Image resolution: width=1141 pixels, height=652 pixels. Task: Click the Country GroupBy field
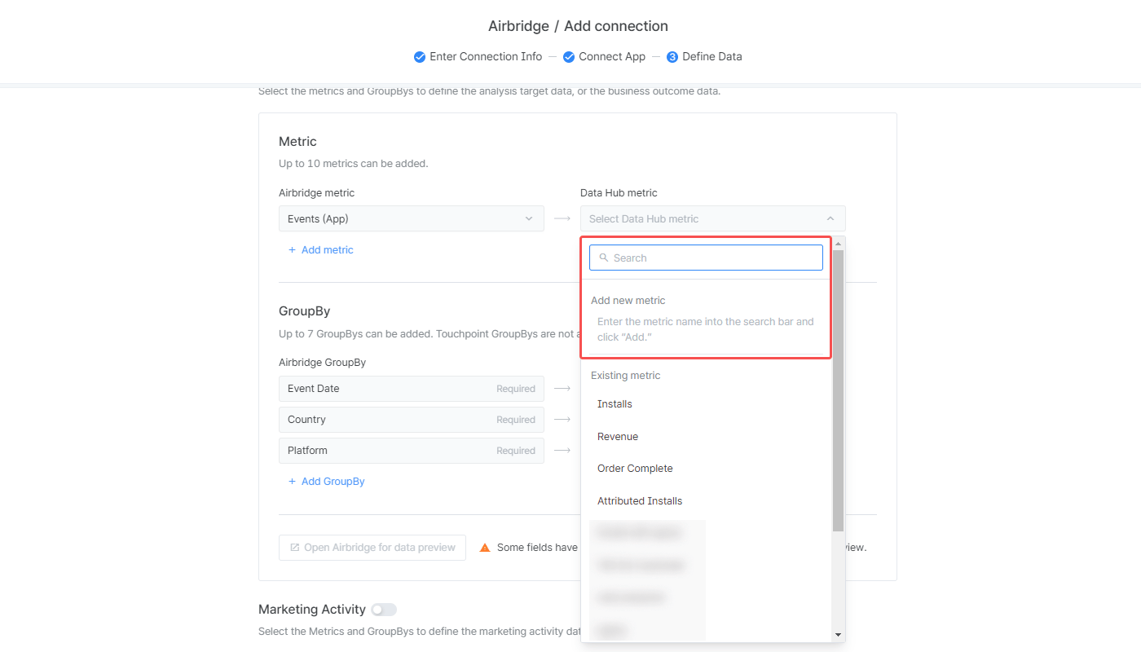pos(412,420)
